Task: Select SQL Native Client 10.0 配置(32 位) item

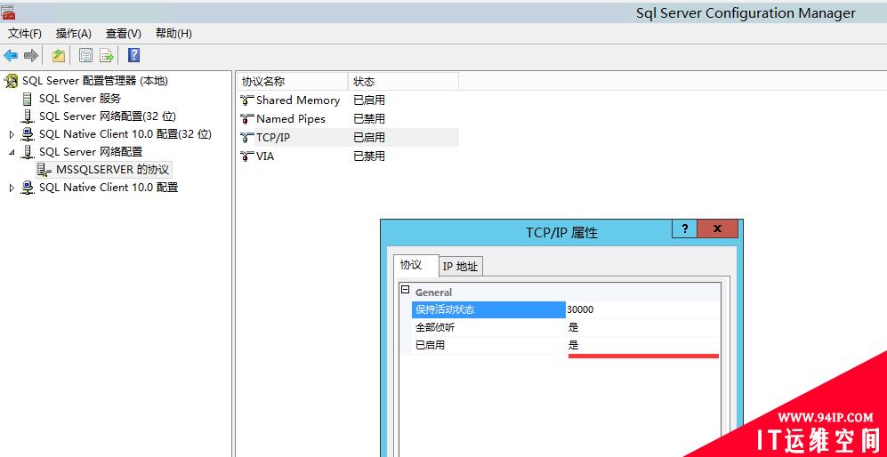Action: [x=125, y=134]
